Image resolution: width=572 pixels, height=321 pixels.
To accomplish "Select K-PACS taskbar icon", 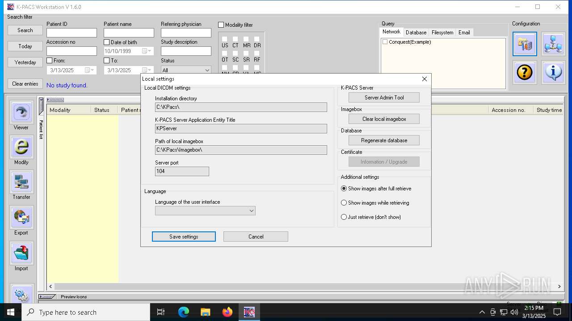I will point(249,312).
